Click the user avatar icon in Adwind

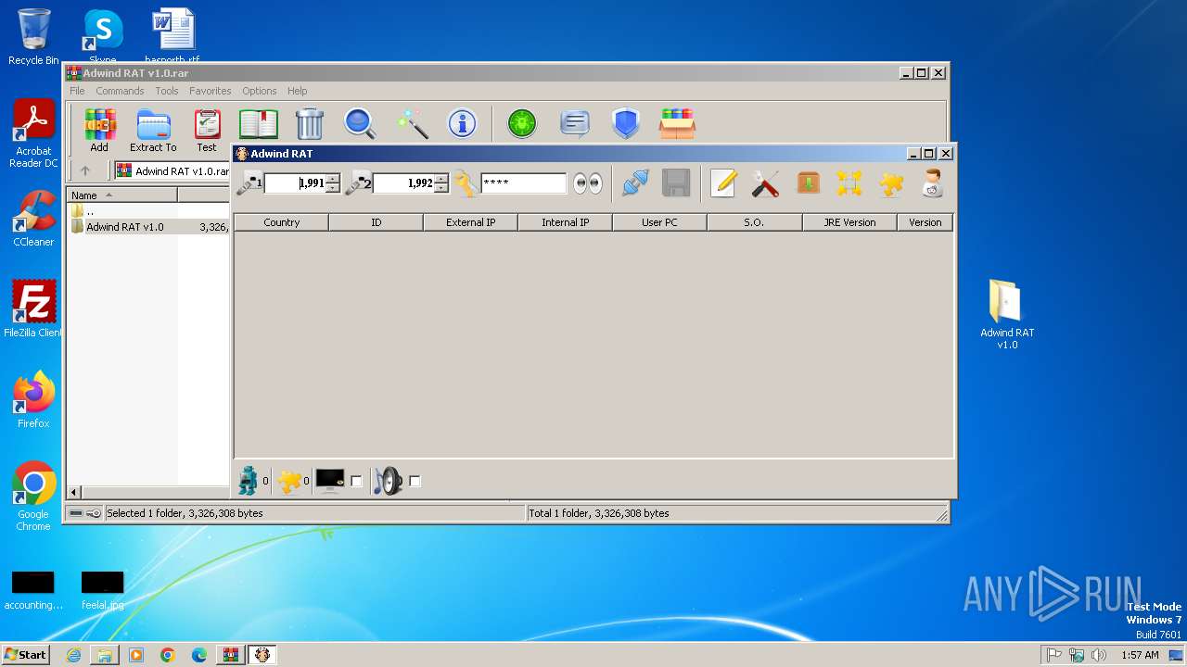click(933, 183)
